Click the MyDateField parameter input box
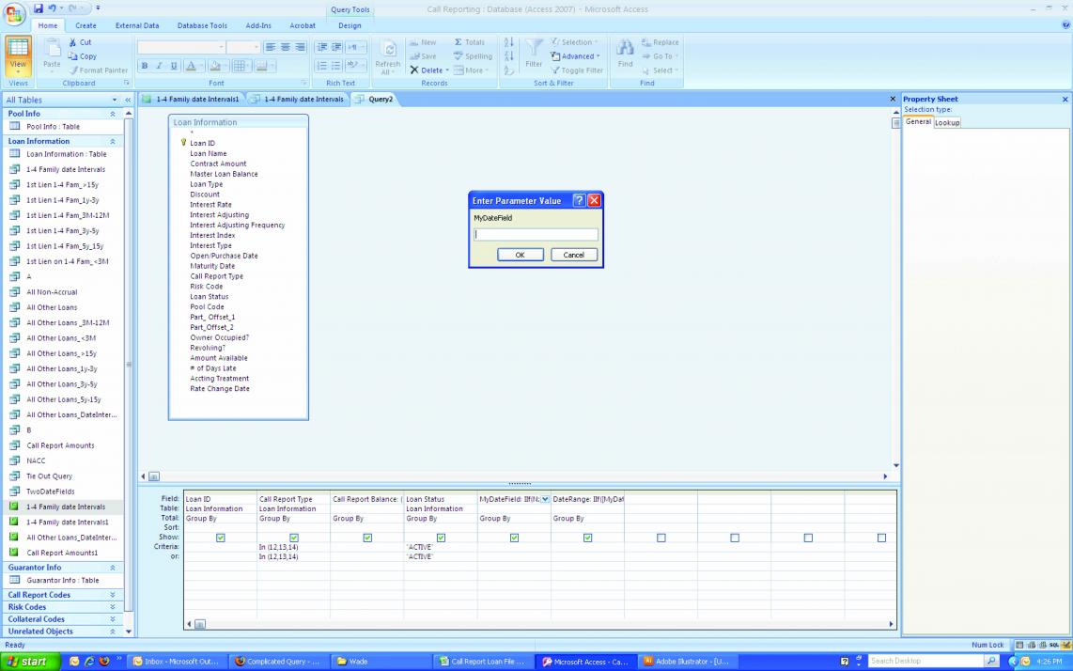1073x671 pixels. click(x=536, y=235)
